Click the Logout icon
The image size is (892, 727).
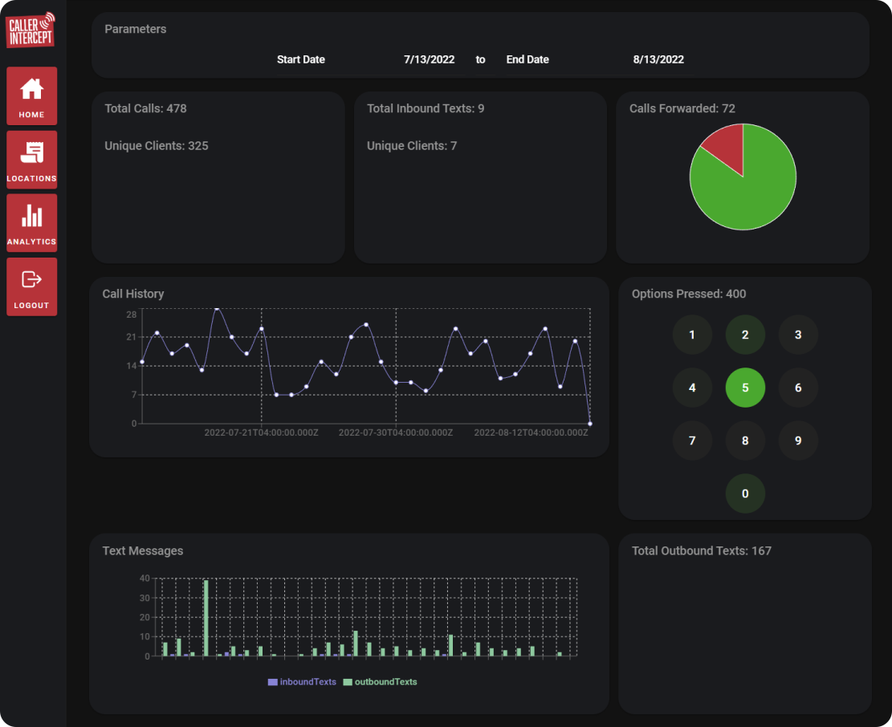31,286
